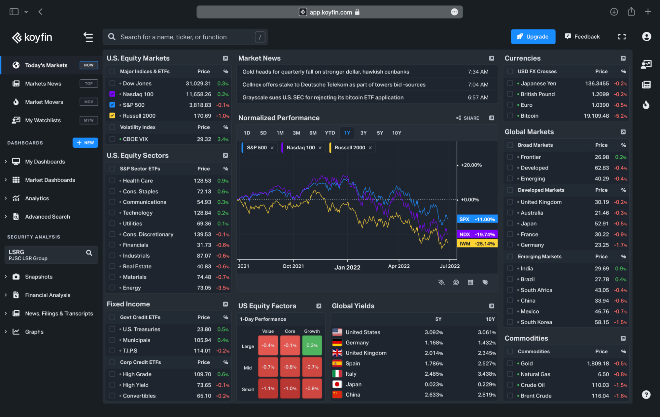Uncheck the Russell 2000 checkbox
The image size is (660, 417).
112,116
